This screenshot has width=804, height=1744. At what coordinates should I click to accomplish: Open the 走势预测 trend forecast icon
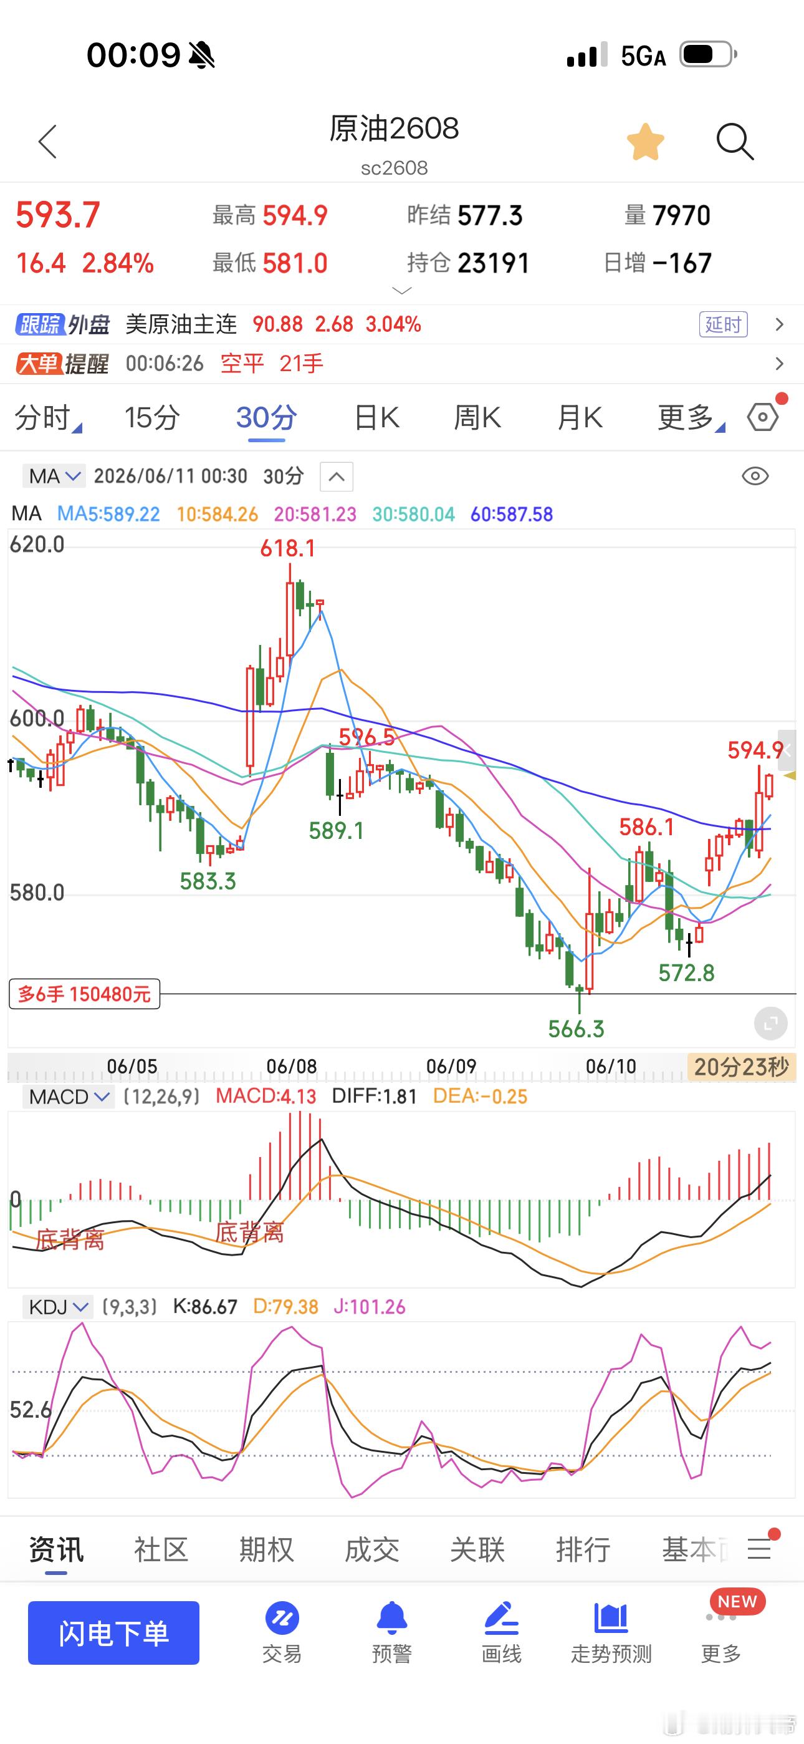(611, 1632)
